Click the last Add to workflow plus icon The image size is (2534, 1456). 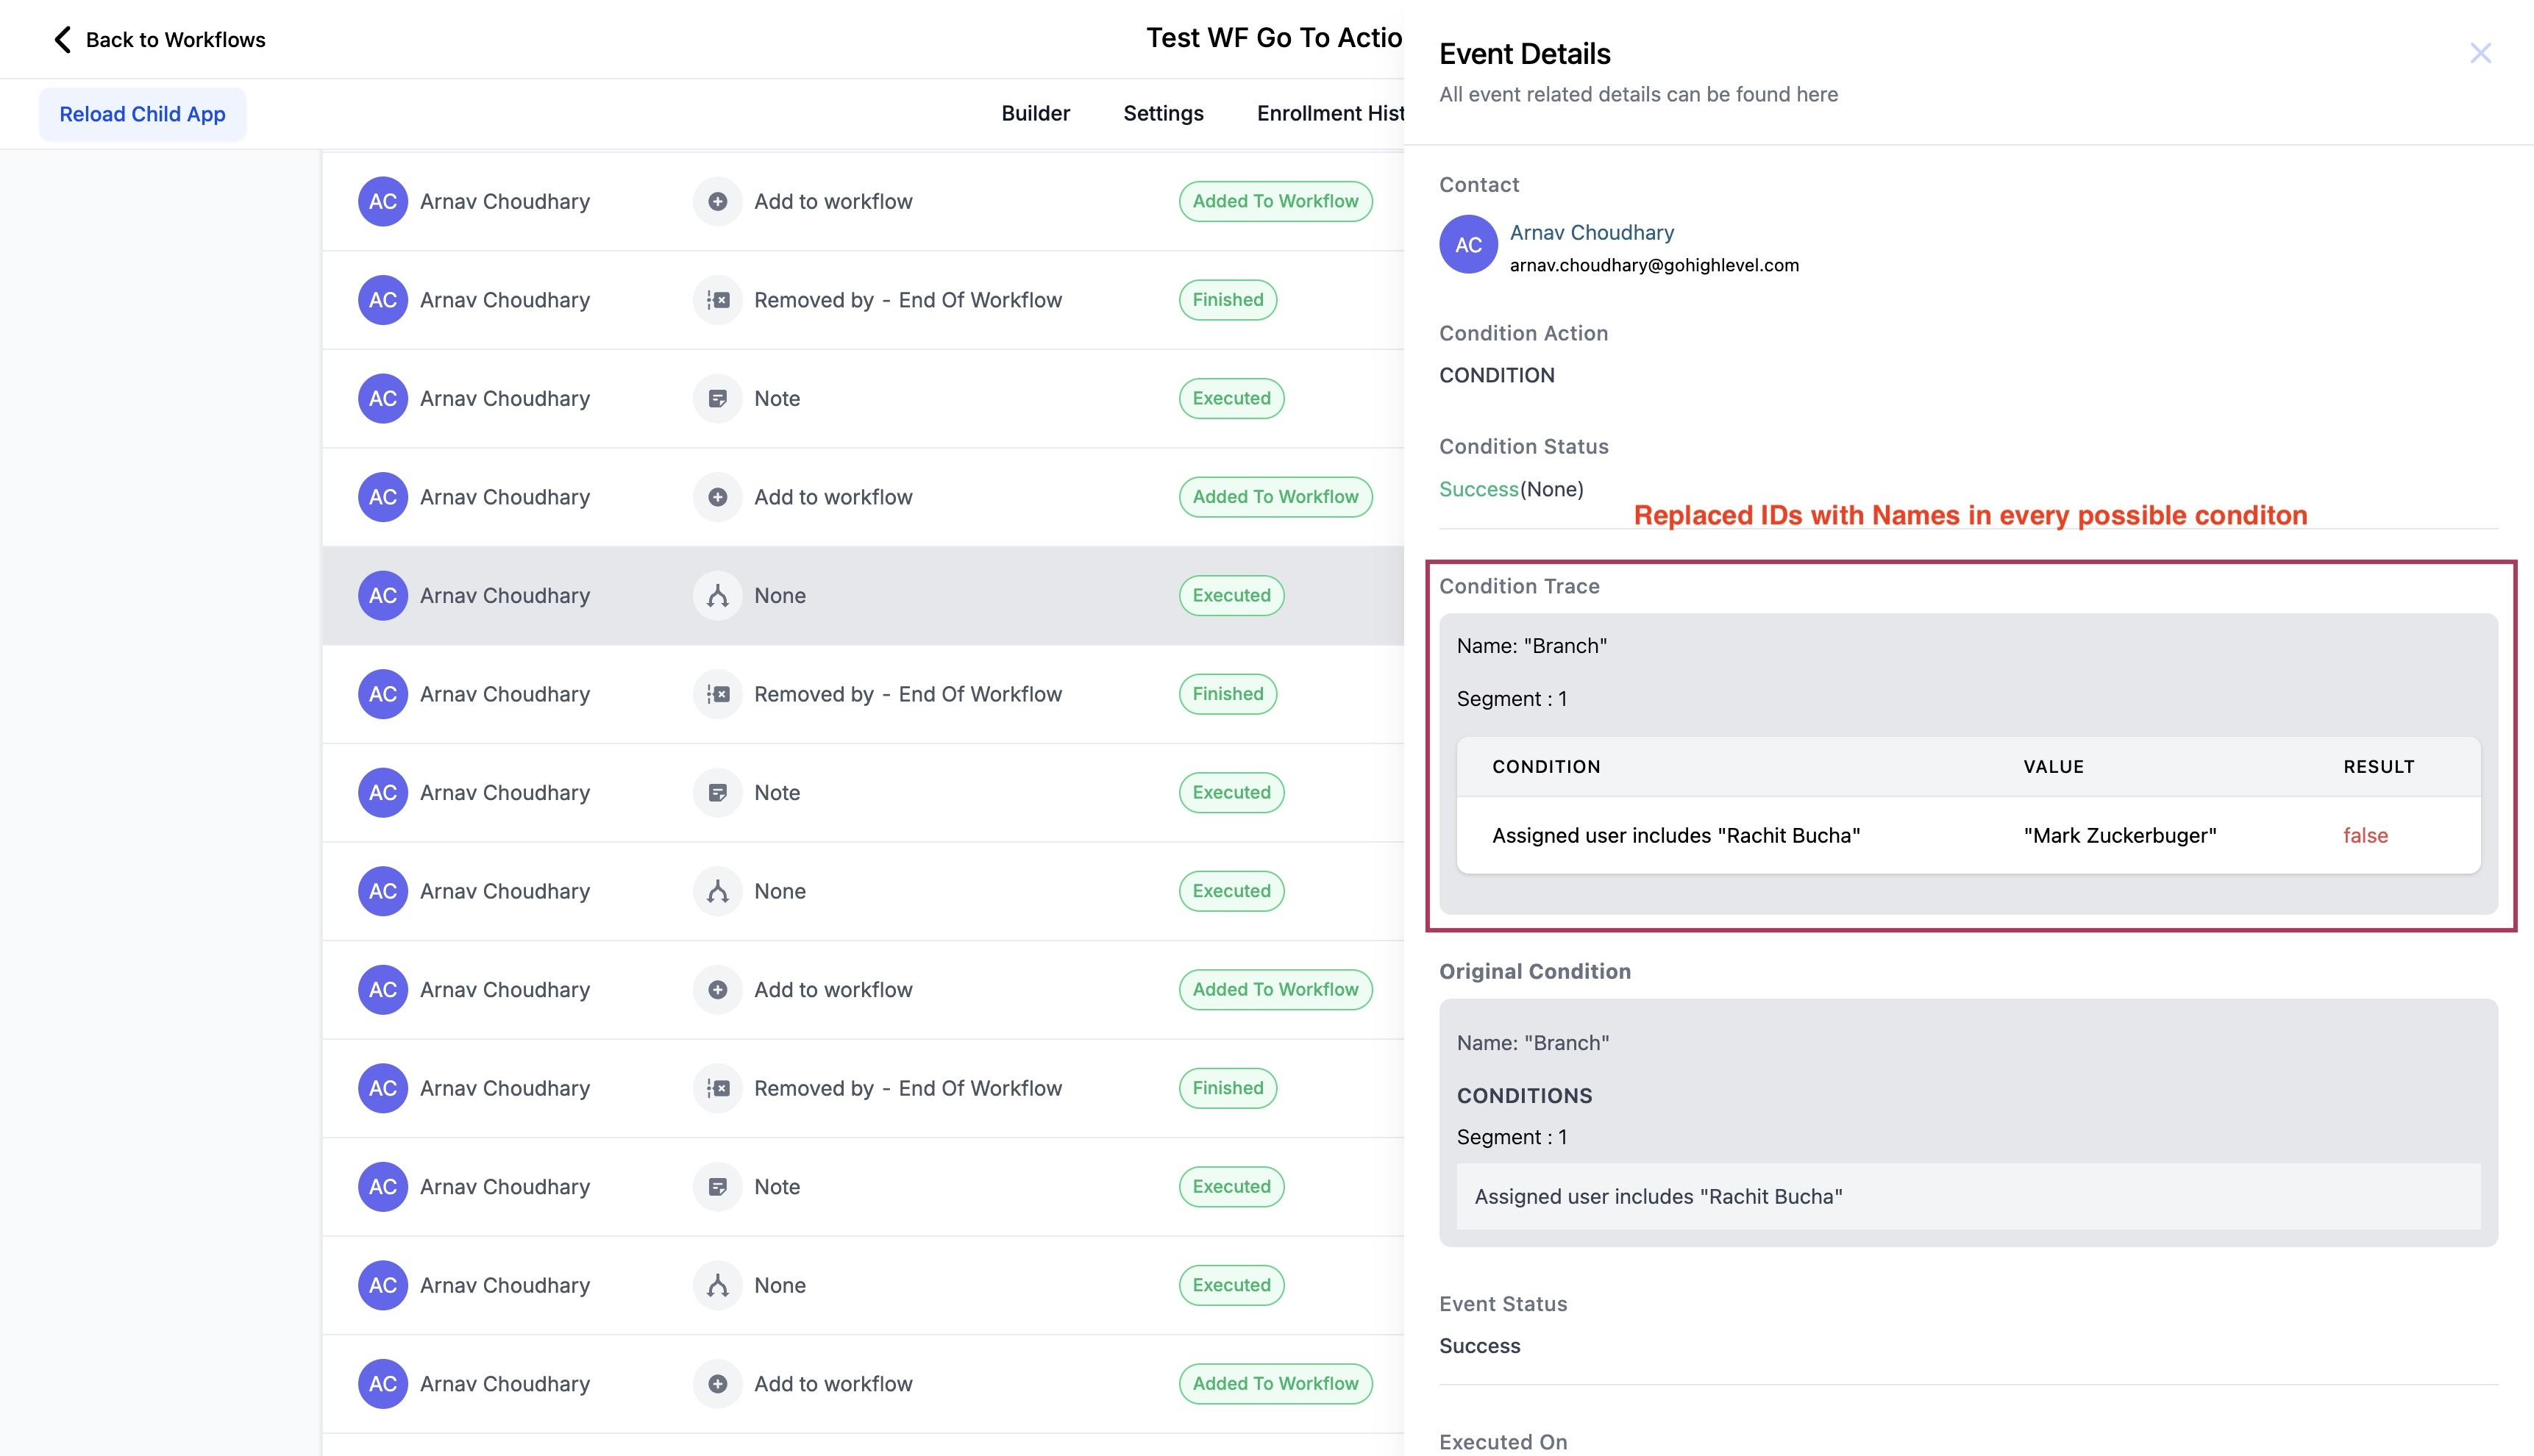click(x=717, y=1384)
